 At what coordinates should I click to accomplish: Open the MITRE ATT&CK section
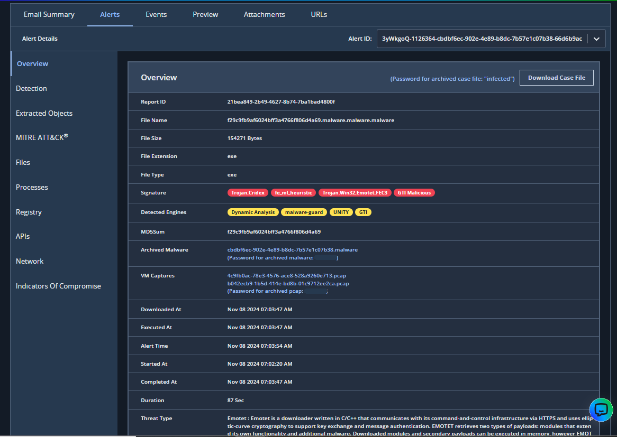coord(42,137)
